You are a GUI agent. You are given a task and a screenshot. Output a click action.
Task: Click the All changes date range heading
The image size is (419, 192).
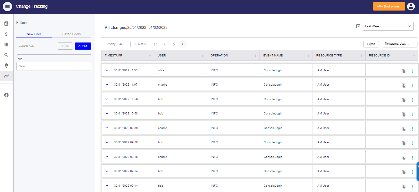click(x=136, y=28)
